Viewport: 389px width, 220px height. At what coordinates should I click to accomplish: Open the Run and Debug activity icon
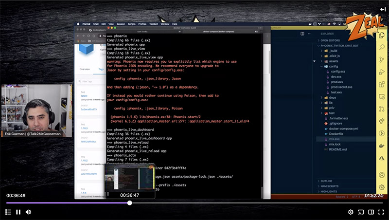[382, 72]
